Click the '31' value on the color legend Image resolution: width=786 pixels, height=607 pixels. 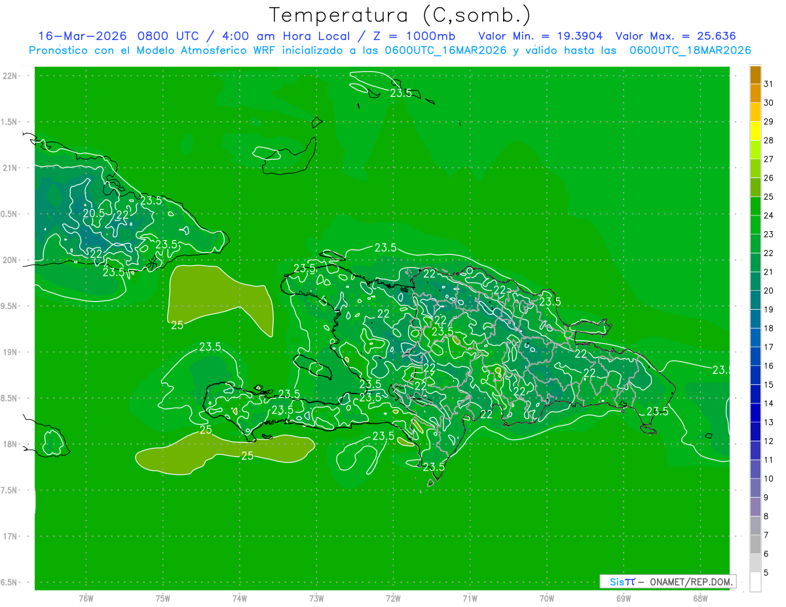point(768,84)
